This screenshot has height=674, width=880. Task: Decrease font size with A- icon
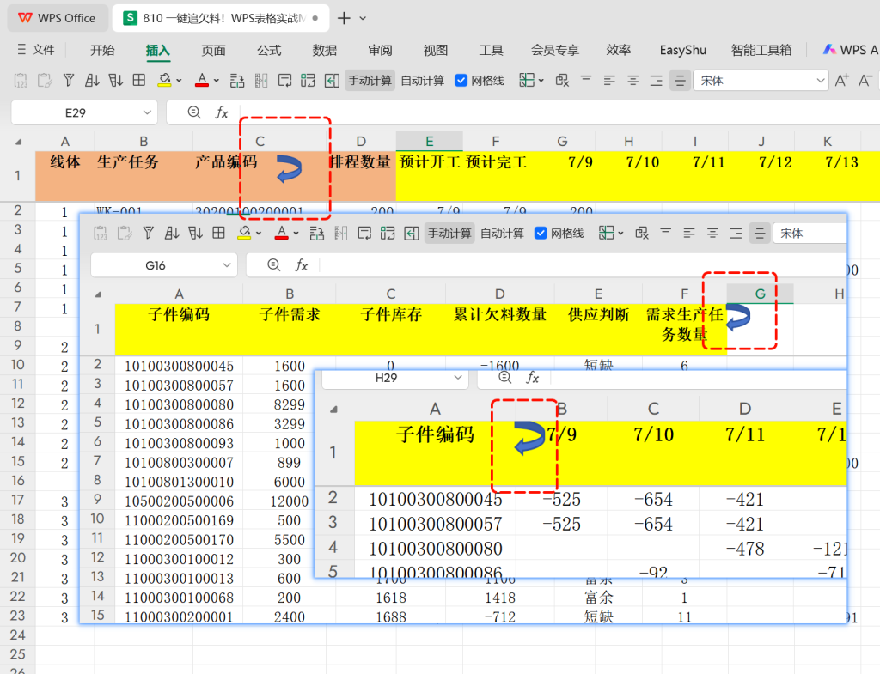[865, 80]
